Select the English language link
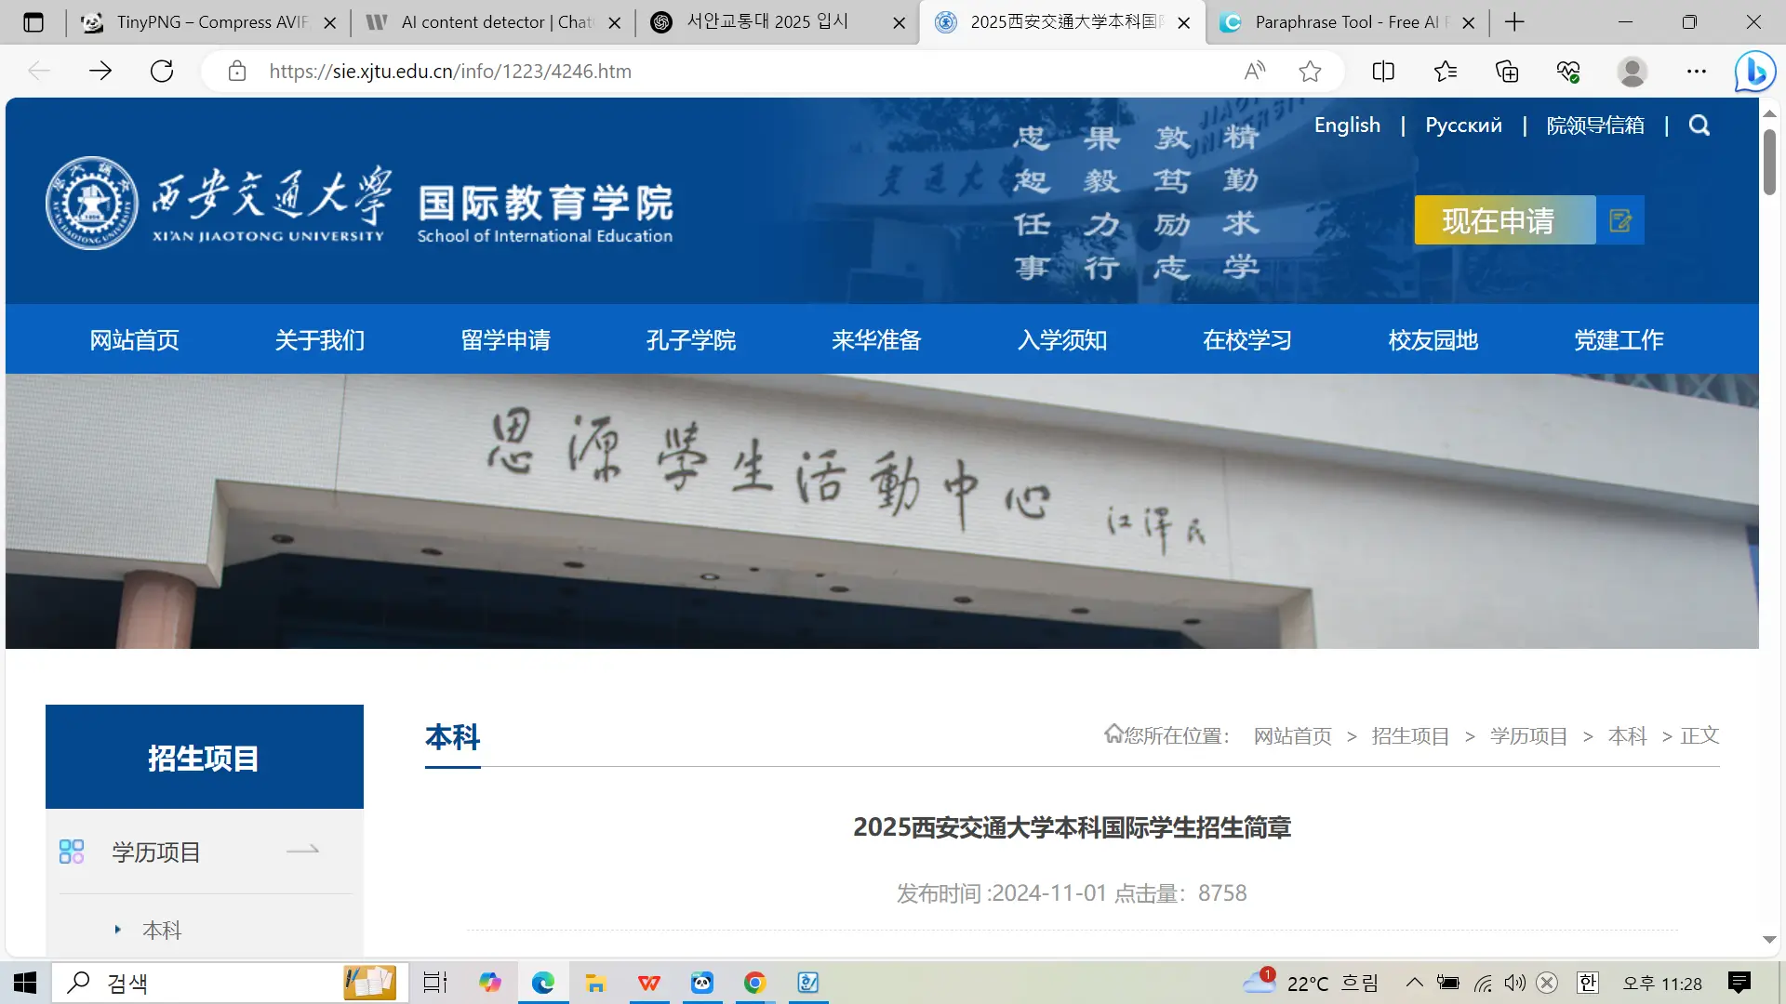This screenshot has width=1786, height=1004. pos(1346,125)
